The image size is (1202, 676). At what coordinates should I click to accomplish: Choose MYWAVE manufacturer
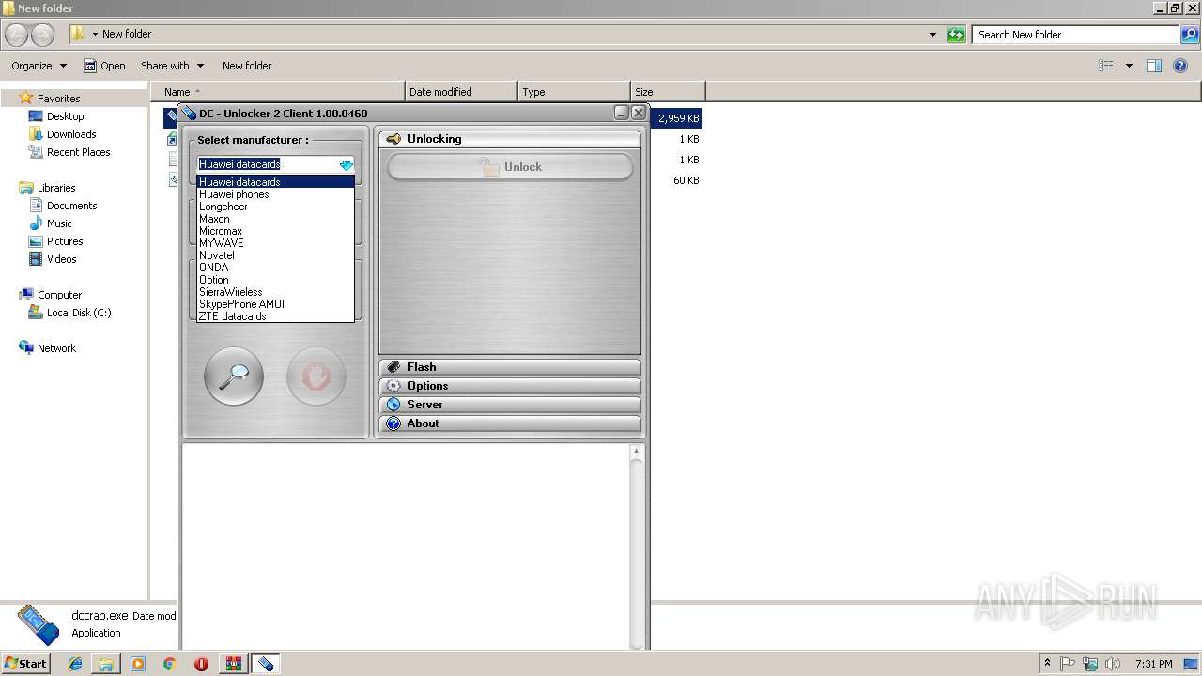[x=275, y=243]
